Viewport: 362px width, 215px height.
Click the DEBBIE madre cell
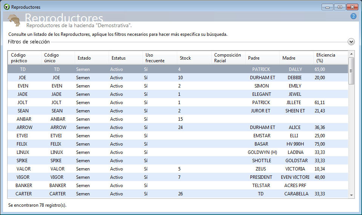tap(295, 78)
